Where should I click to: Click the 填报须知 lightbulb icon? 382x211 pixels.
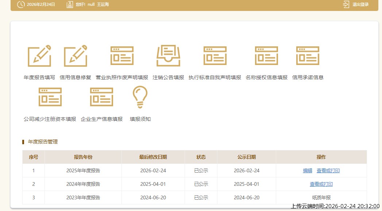point(140,97)
